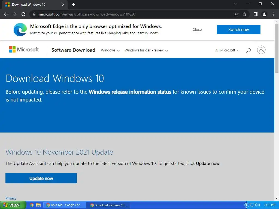Select Download Windows 10 taskbar button
The image size is (279, 209).
108,205
